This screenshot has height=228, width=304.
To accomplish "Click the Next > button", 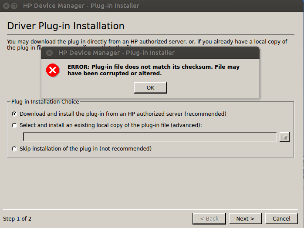I will (x=245, y=219).
